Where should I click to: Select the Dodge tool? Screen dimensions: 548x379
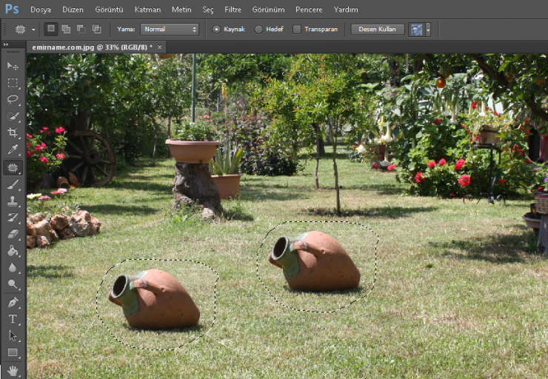pyautogui.click(x=13, y=284)
